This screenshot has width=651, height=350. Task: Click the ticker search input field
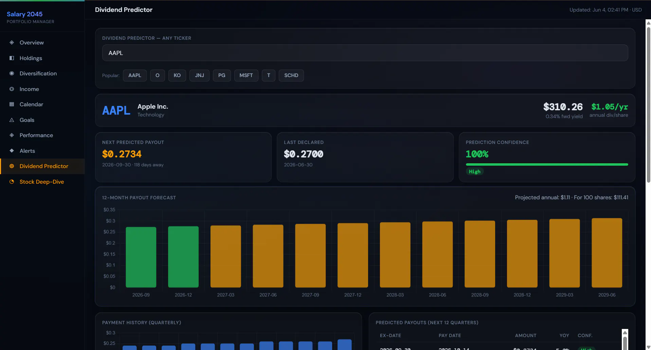point(365,53)
